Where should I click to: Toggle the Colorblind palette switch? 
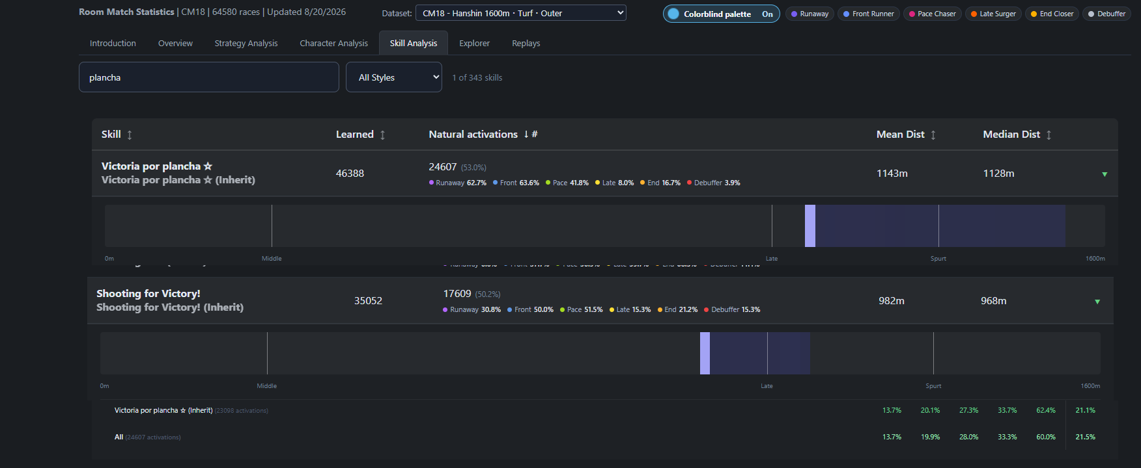721,14
